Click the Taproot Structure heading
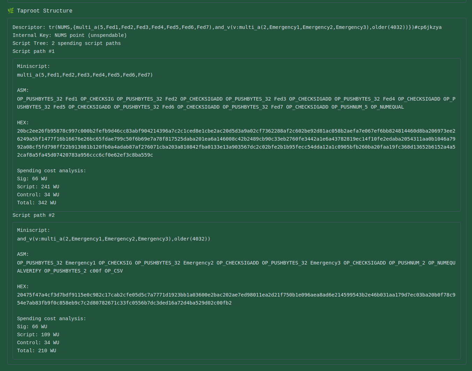 tap(45, 11)
